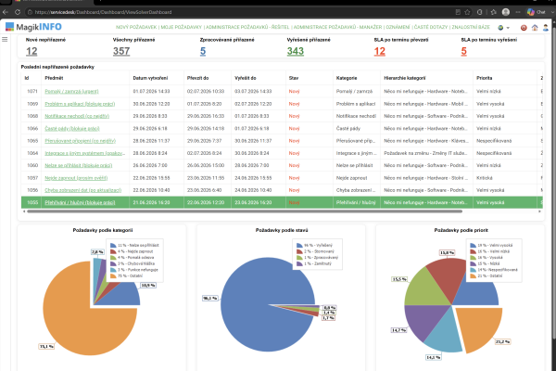556x371 pixels.
Task: Click horizontal scrollbar of requests table
Action: (245, 211)
